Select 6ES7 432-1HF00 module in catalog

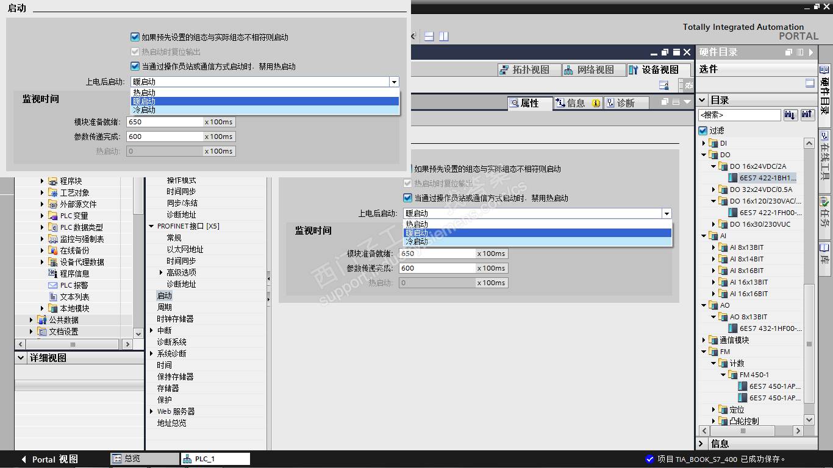pyautogui.click(x=765, y=328)
